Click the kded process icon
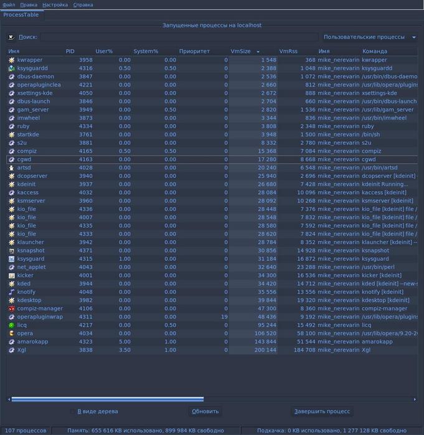Image resolution: width=424 pixels, height=435 pixels. tap(11, 284)
